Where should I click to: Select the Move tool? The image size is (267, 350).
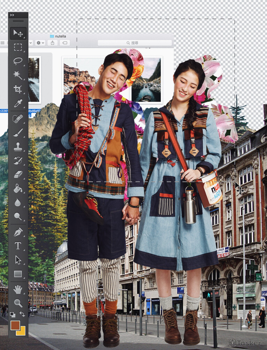(x=18, y=34)
